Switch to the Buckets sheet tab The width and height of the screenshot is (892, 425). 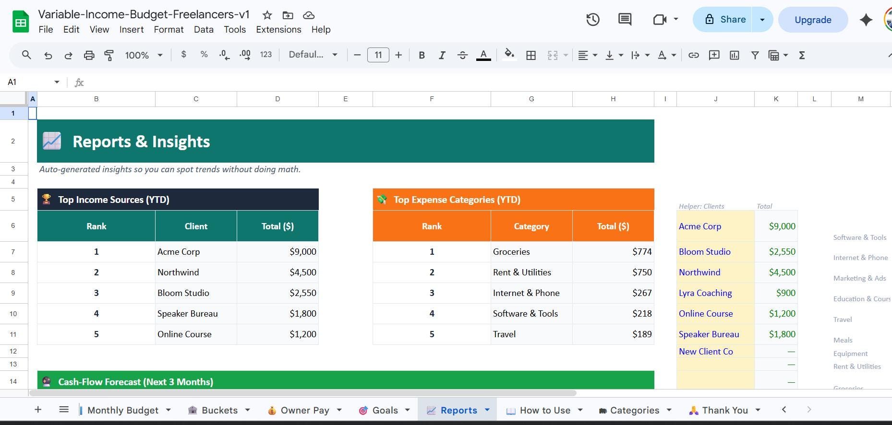pyautogui.click(x=219, y=410)
